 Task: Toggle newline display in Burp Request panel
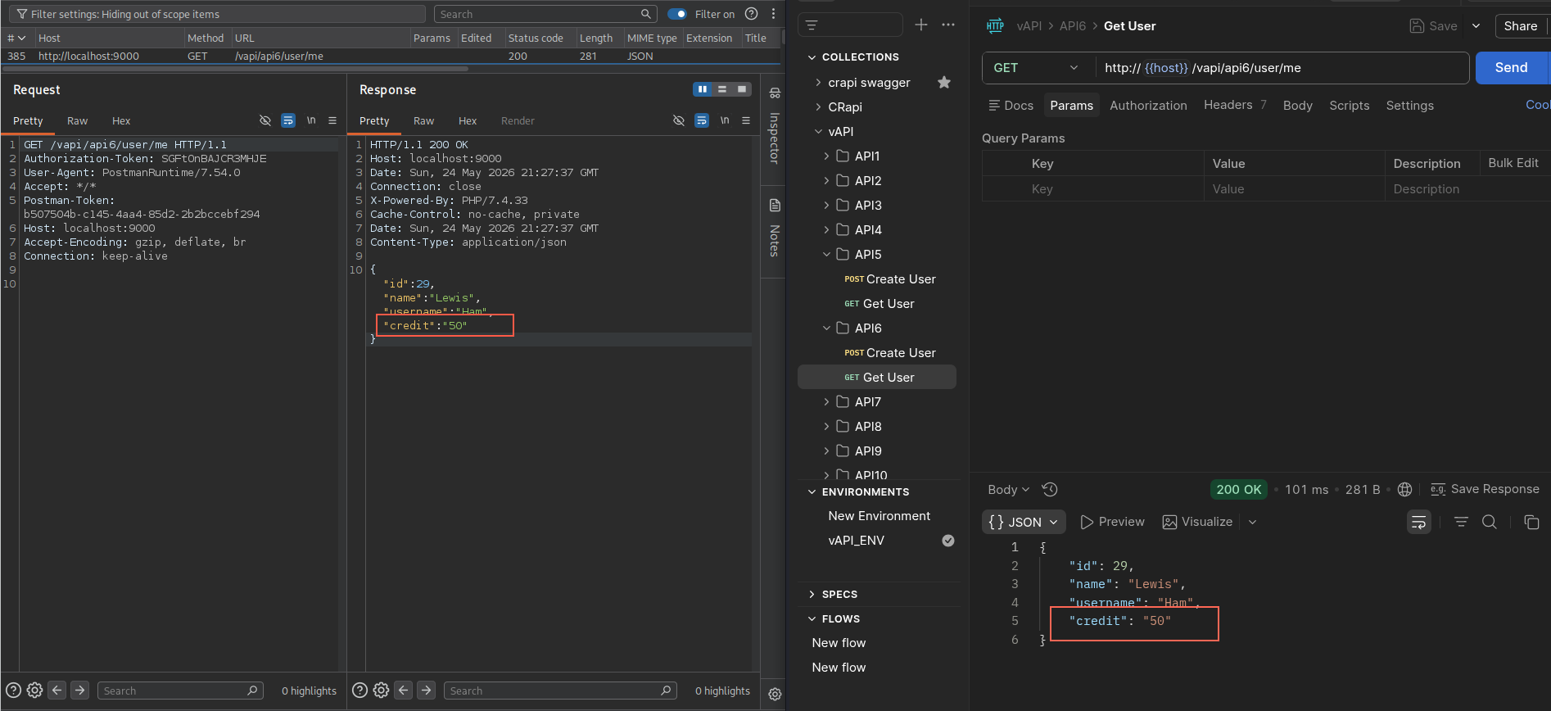click(311, 120)
